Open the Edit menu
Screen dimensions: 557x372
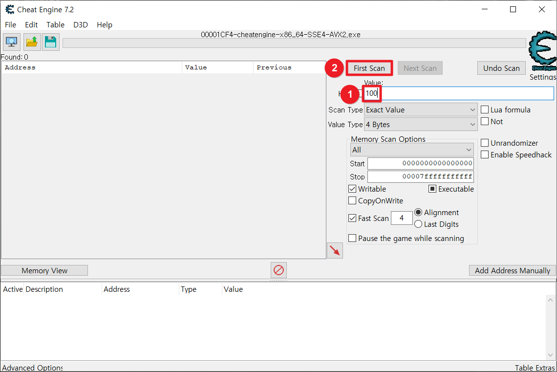(x=31, y=25)
